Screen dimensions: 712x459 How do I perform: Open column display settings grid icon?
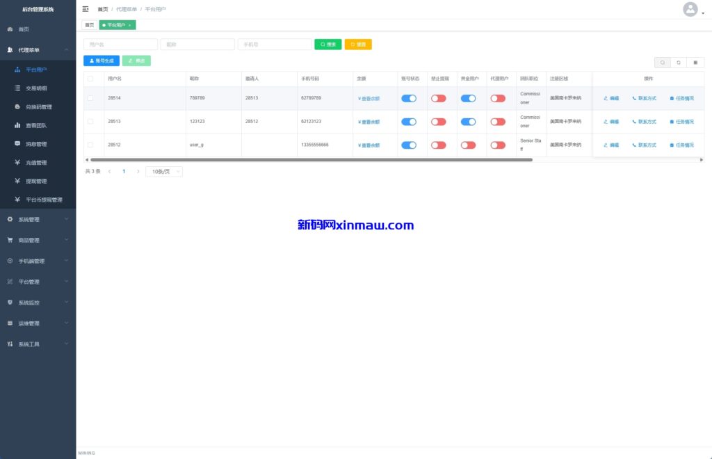pyautogui.click(x=695, y=63)
